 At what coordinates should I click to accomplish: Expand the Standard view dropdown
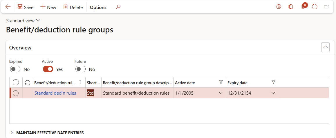[x=23, y=21]
